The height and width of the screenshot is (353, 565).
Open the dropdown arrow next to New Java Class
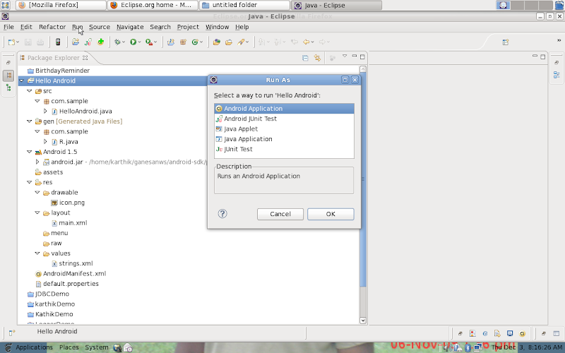click(x=201, y=42)
